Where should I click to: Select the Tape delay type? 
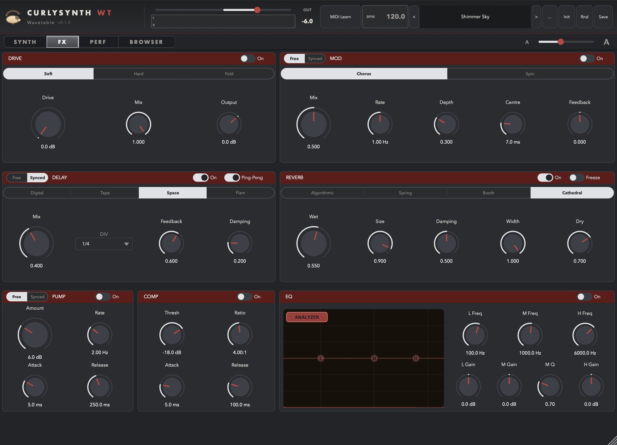(105, 193)
